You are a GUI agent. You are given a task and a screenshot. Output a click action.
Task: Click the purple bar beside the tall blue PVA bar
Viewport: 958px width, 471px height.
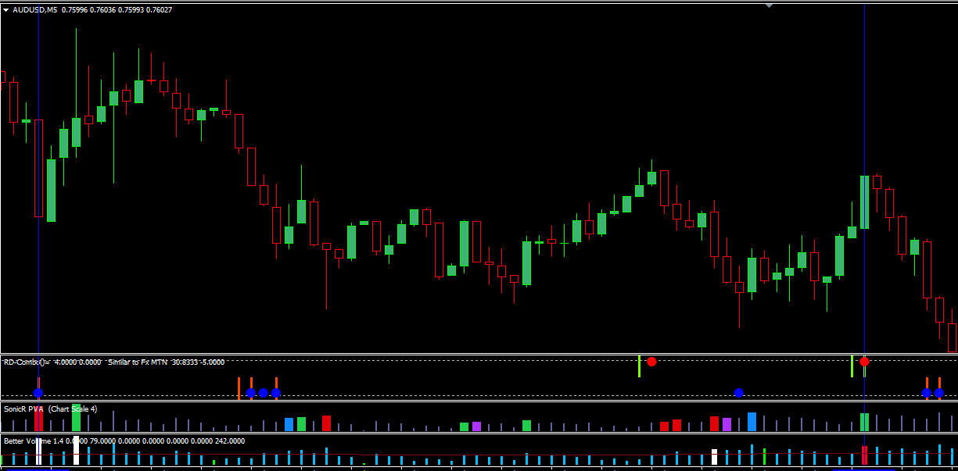(x=727, y=424)
